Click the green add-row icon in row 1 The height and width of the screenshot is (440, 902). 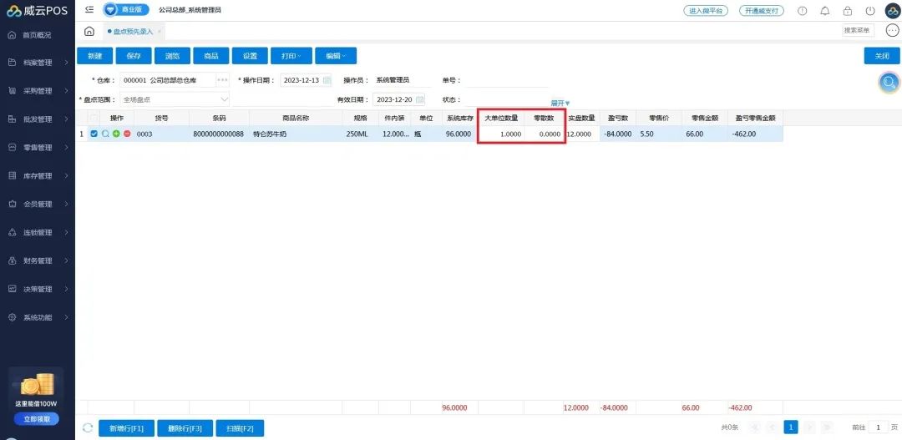click(116, 134)
